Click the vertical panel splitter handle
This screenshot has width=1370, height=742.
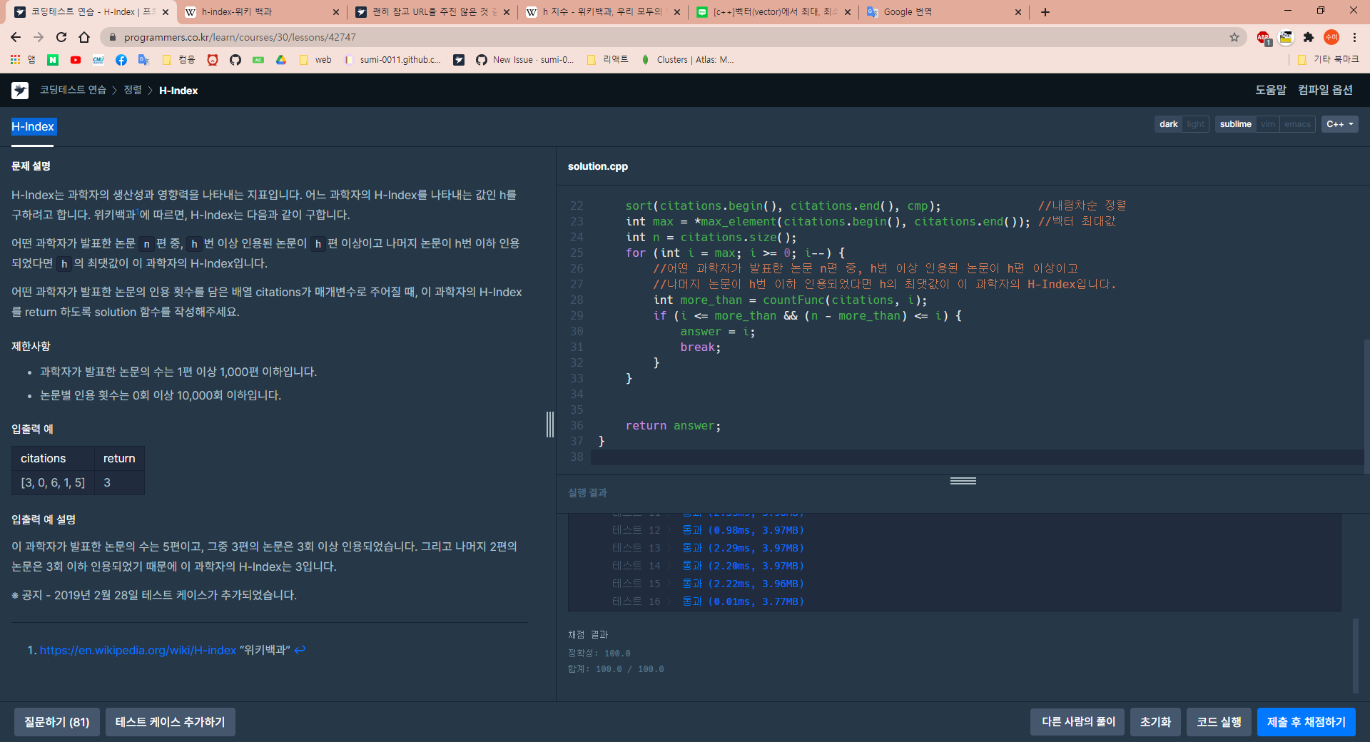pyautogui.click(x=550, y=425)
